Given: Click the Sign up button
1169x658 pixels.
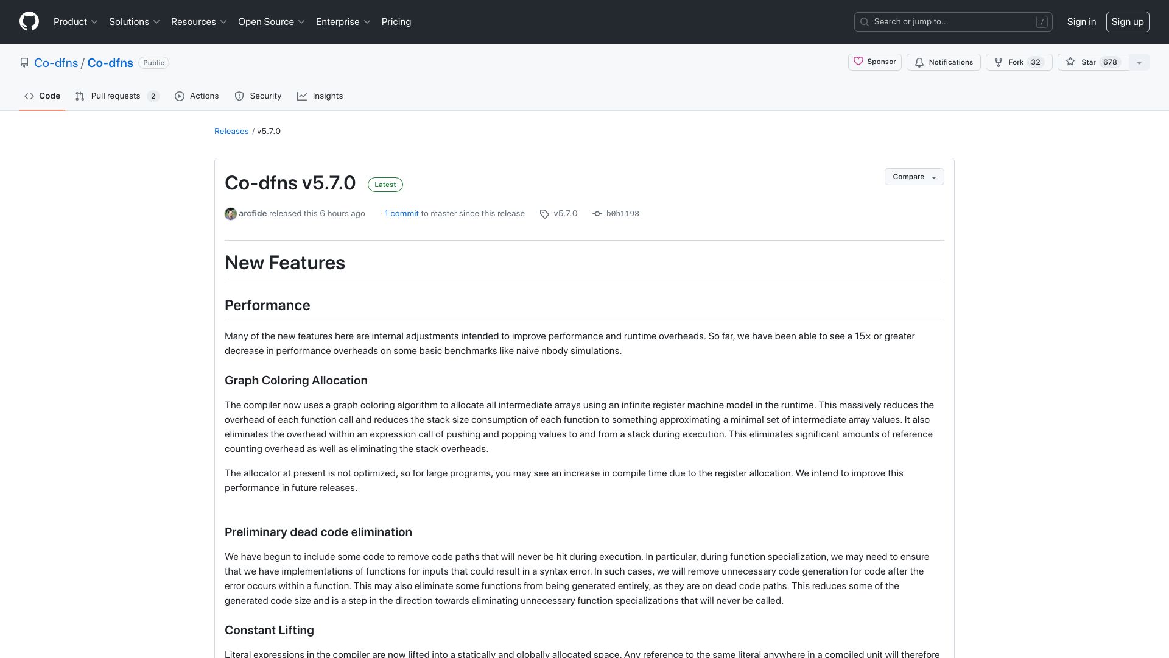Looking at the screenshot, I should click(x=1127, y=22).
